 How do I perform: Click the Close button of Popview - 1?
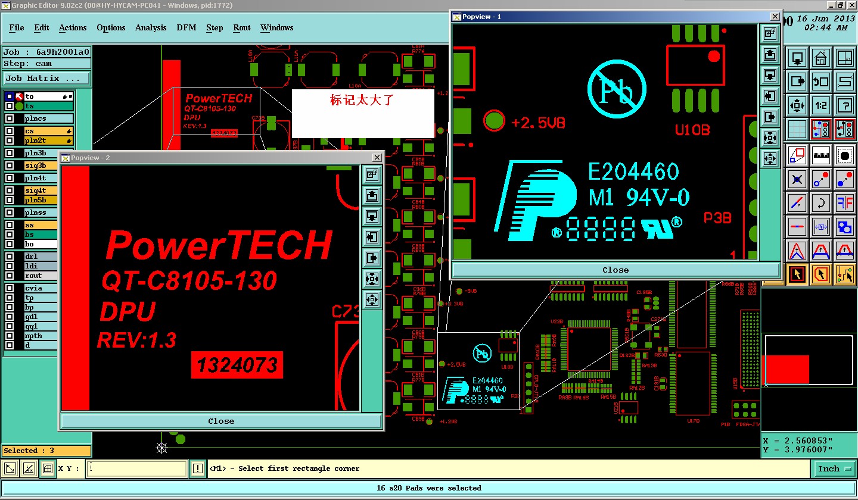coord(615,270)
